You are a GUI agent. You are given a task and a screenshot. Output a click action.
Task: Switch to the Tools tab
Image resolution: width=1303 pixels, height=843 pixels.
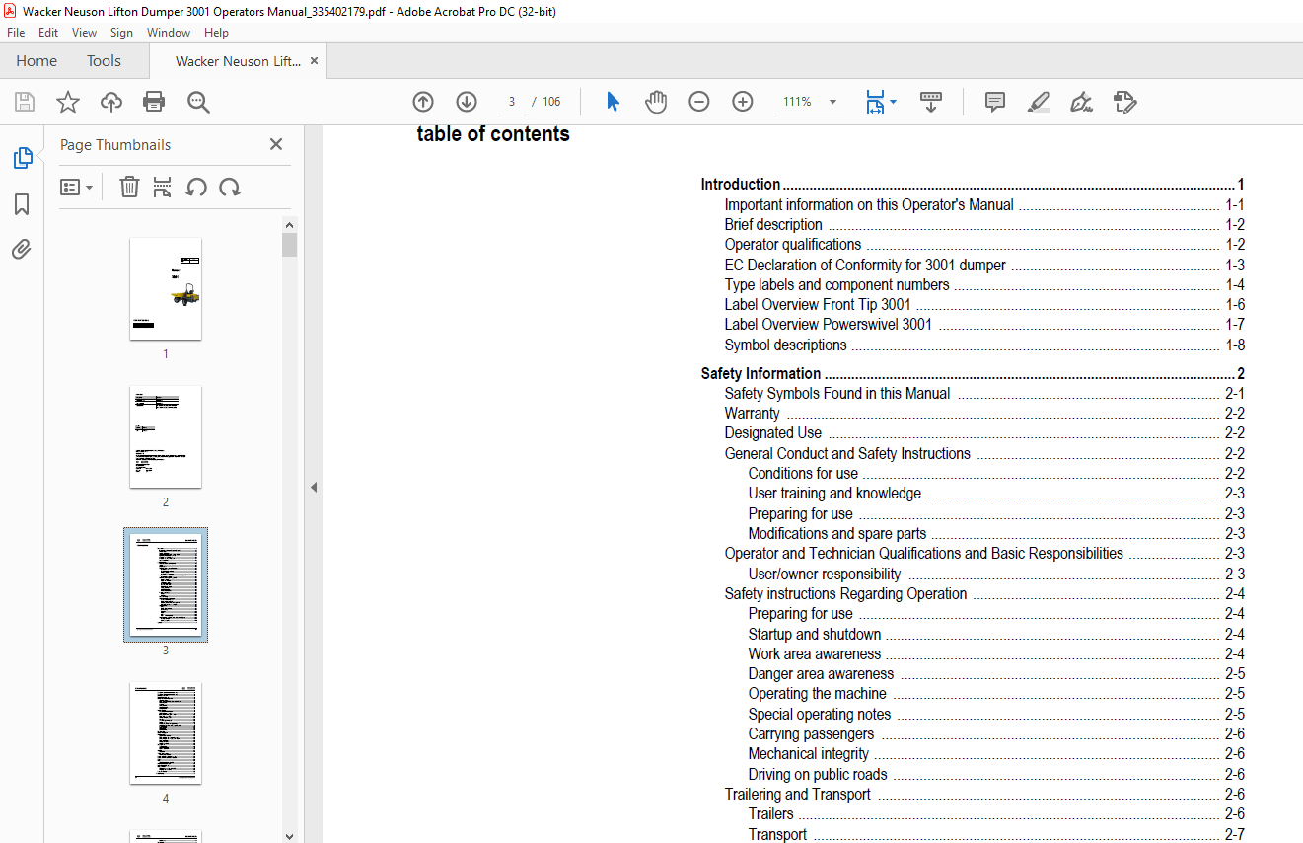[104, 61]
